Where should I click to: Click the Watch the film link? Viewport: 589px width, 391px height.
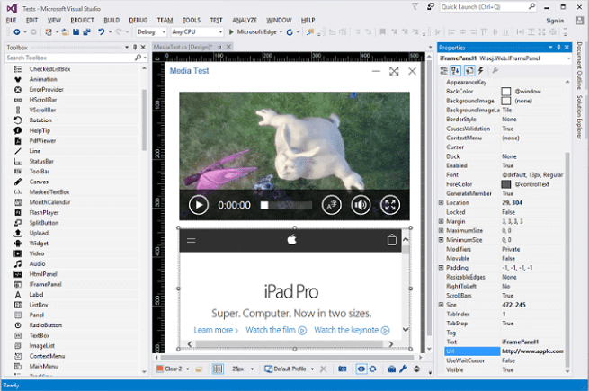coord(276,330)
